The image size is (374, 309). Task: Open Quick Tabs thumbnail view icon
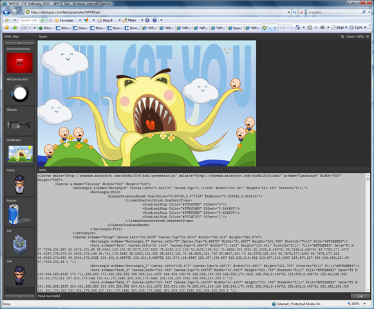click(x=24, y=28)
